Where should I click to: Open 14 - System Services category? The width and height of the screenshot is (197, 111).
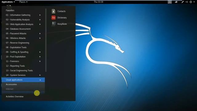(16, 75)
